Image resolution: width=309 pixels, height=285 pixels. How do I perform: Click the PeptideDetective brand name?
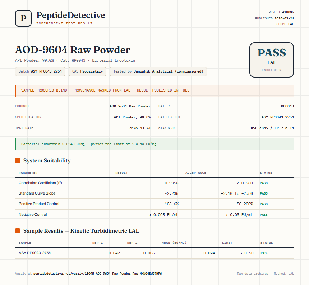click(x=71, y=15)
